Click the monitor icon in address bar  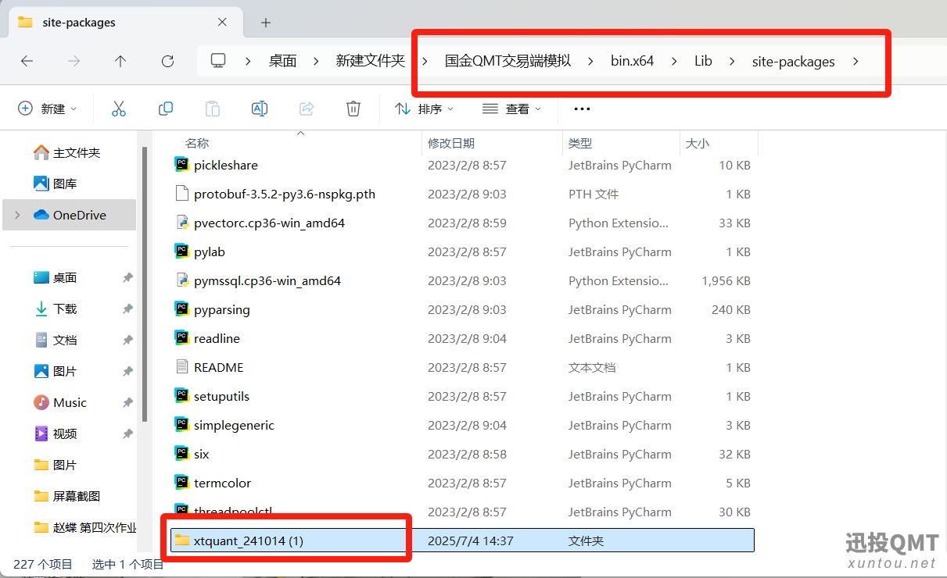pos(218,61)
